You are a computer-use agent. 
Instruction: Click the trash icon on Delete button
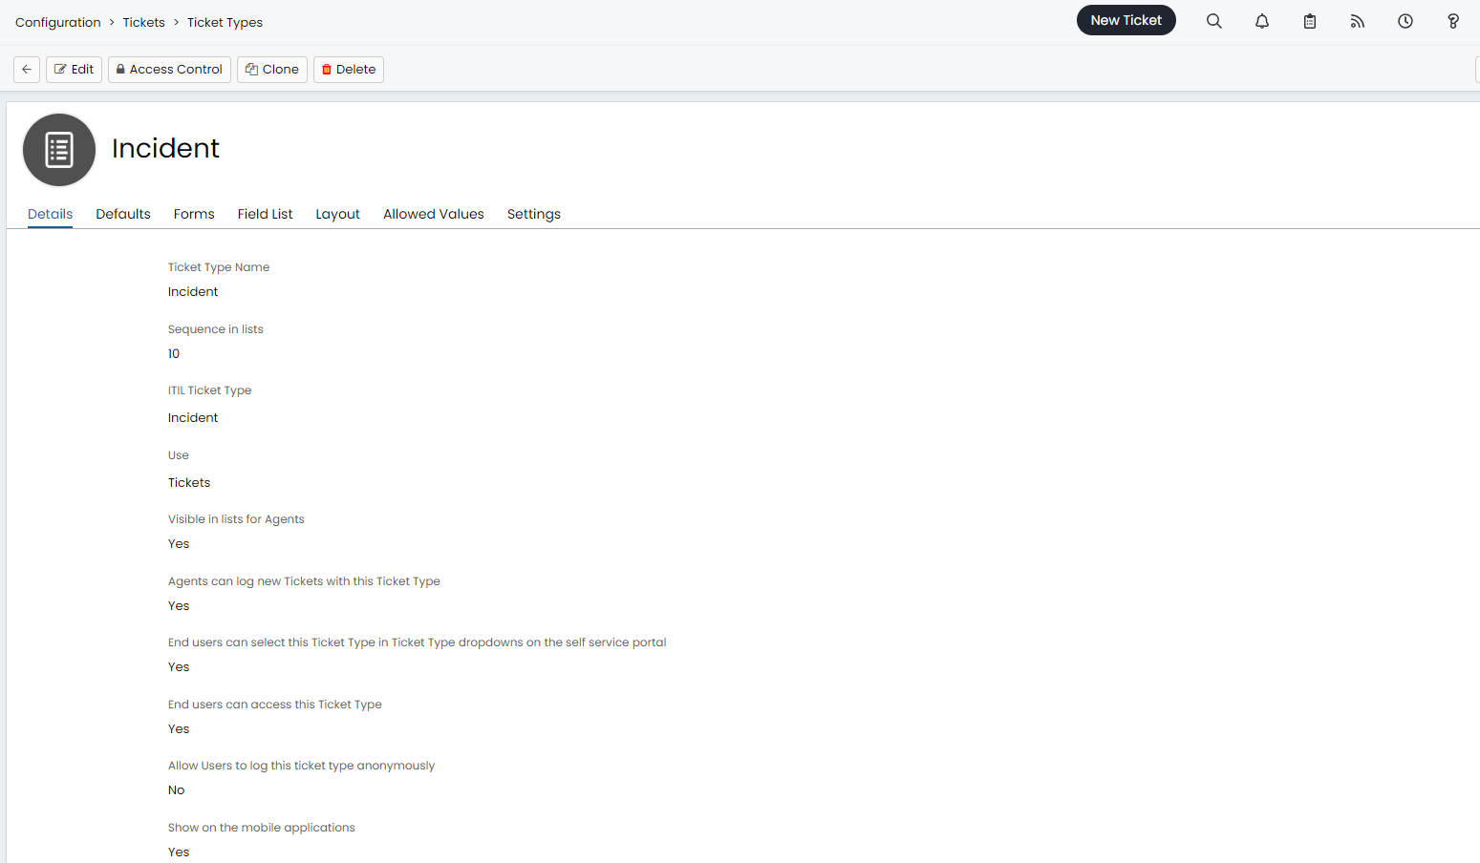pyautogui.click(x=327, y=69)
